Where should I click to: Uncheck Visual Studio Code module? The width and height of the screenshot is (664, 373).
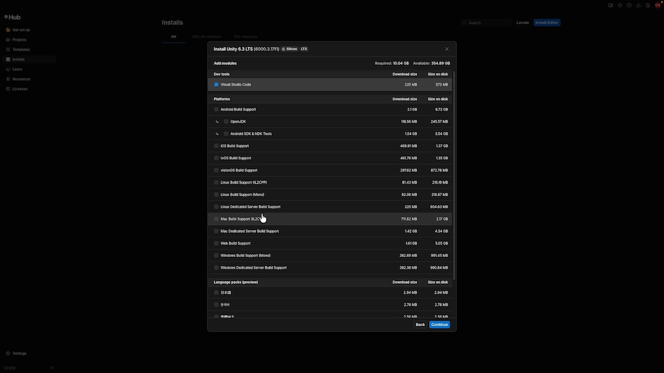(x=216, y=84)
